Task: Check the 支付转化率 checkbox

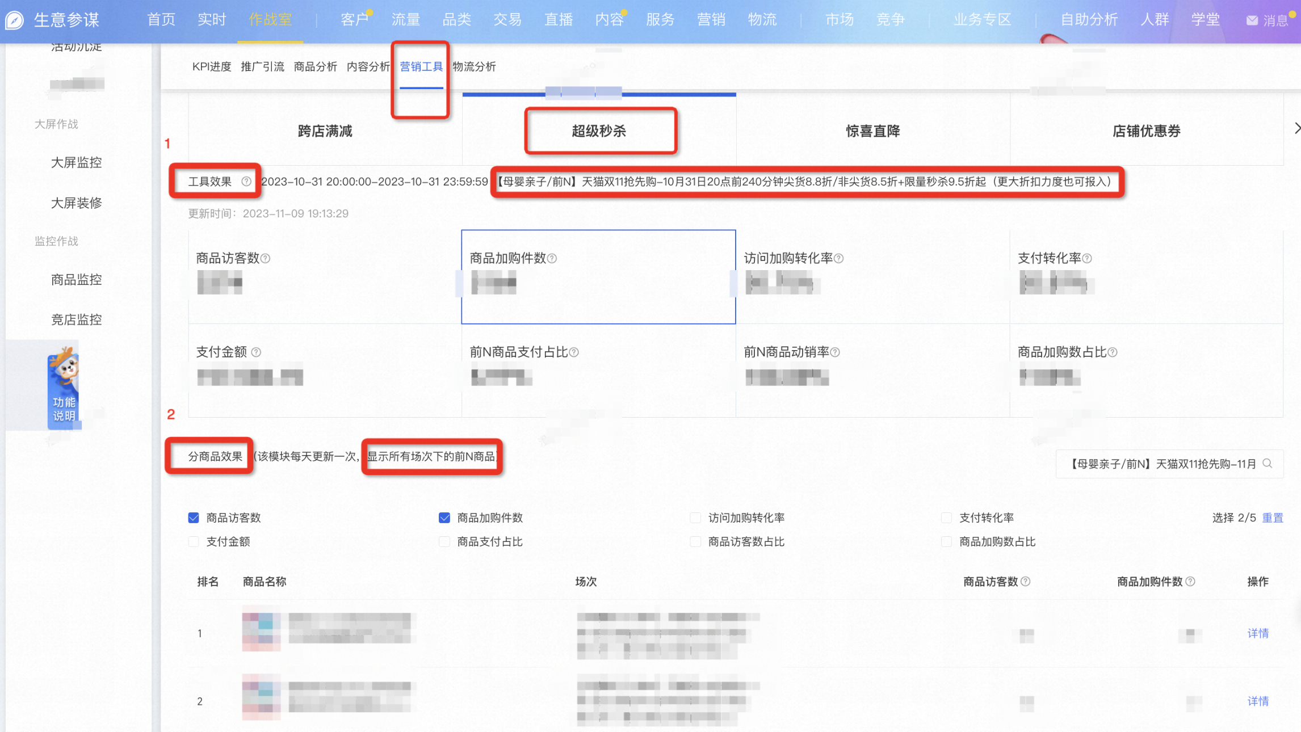Action: coord(946,518)
